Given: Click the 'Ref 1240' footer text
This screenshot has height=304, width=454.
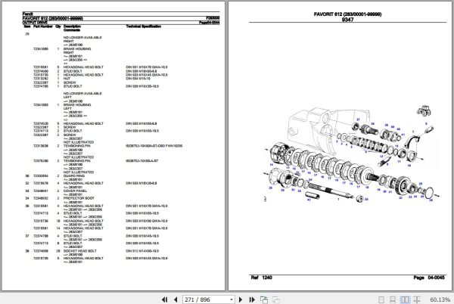Looking at the screenshot, I should [x=261, y=278].
